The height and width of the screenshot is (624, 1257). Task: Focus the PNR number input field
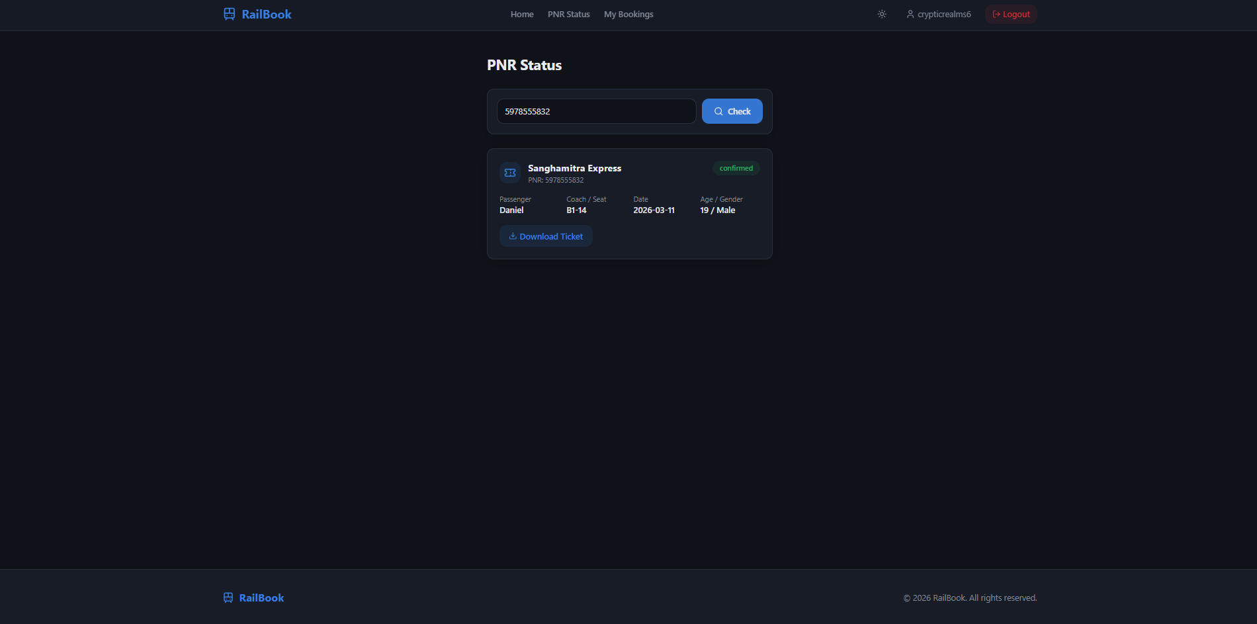pyautogui.click(x=596, y=111)
